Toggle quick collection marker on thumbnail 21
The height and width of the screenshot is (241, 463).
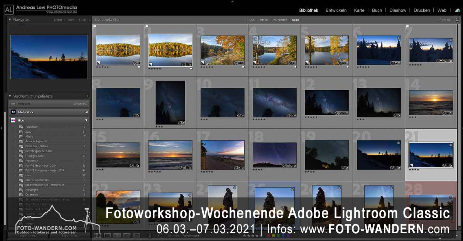point(450,145)
